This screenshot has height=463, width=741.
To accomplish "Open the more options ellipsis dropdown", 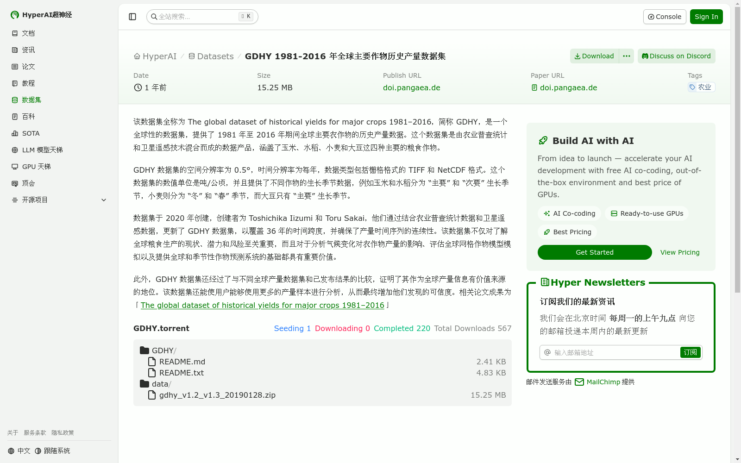I will [x=627, y=56].
